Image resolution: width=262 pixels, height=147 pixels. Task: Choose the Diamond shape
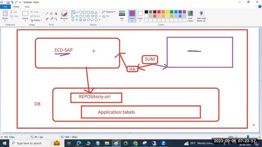[x=77, y=16]
